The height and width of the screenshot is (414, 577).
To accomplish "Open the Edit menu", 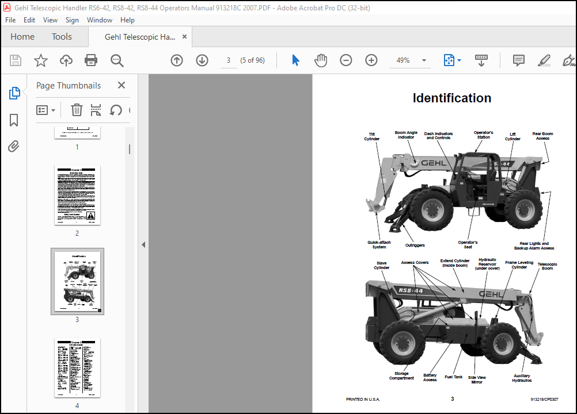I will (29, 20).
